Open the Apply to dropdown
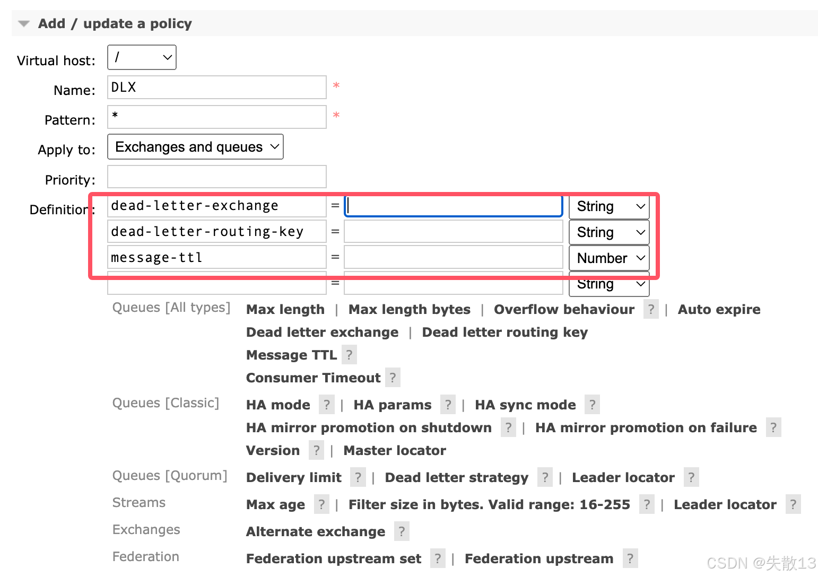Screen dimensions: 818x577 195,147
